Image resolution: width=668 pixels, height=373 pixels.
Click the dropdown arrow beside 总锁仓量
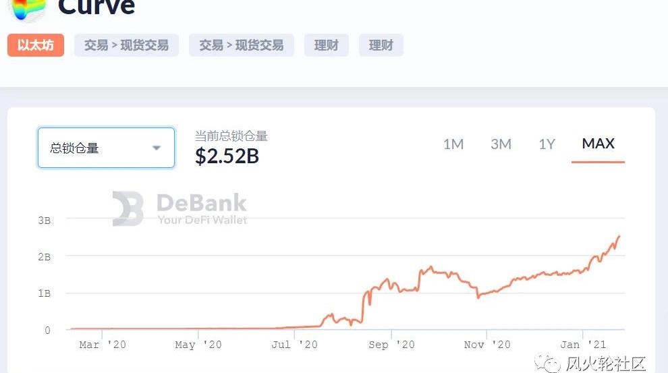(x=157, y=148)
